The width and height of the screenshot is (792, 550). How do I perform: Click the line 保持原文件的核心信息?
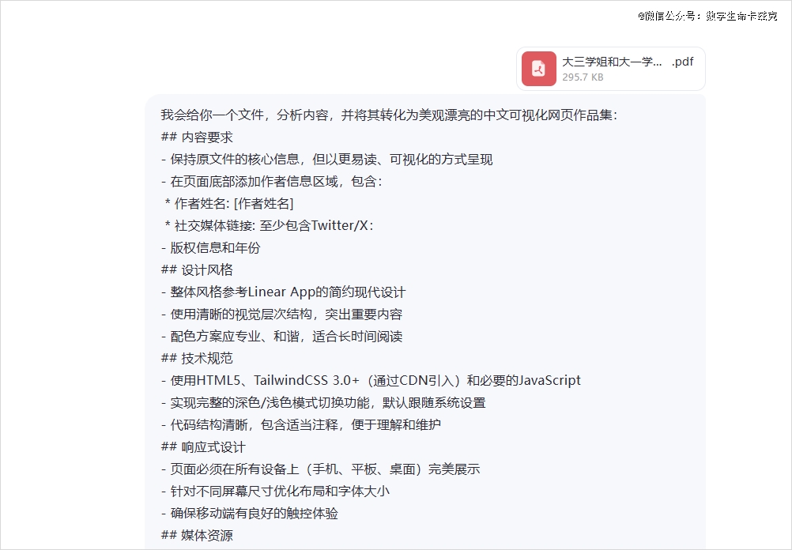tap(326, 160)
